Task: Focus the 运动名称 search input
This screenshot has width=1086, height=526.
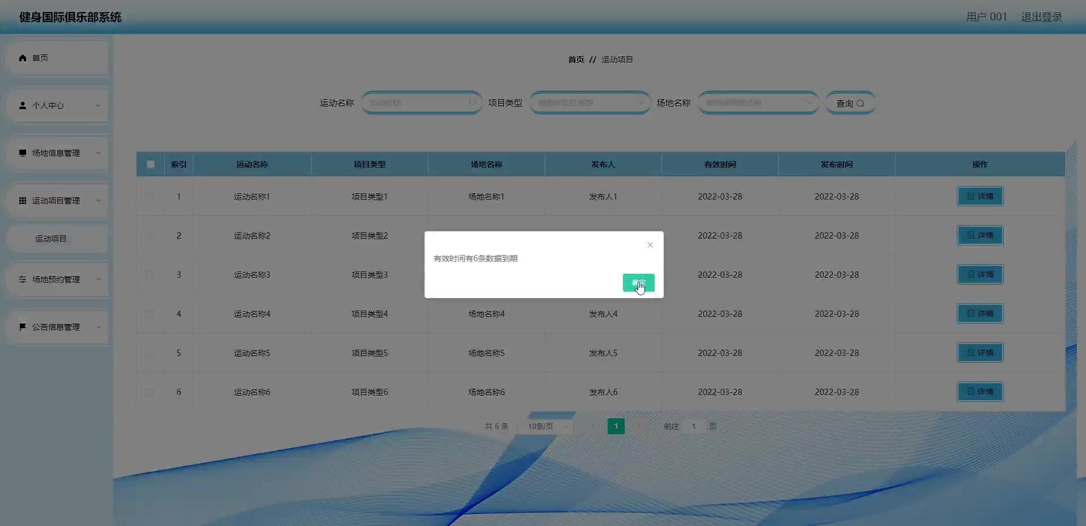Action: pyautogui.click(x=422, y=103)
